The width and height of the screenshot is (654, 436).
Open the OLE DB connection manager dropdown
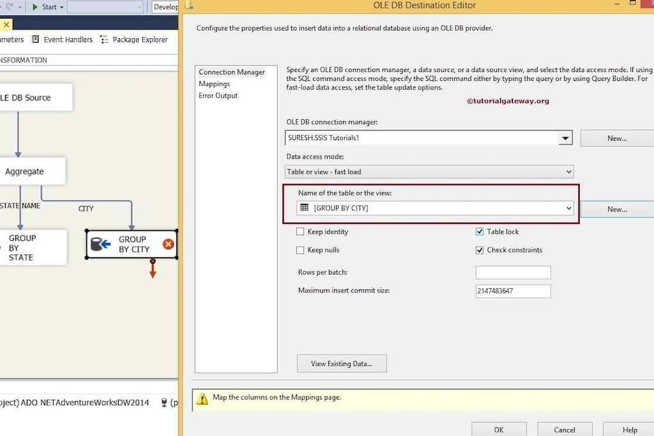(x=565, y=138)
